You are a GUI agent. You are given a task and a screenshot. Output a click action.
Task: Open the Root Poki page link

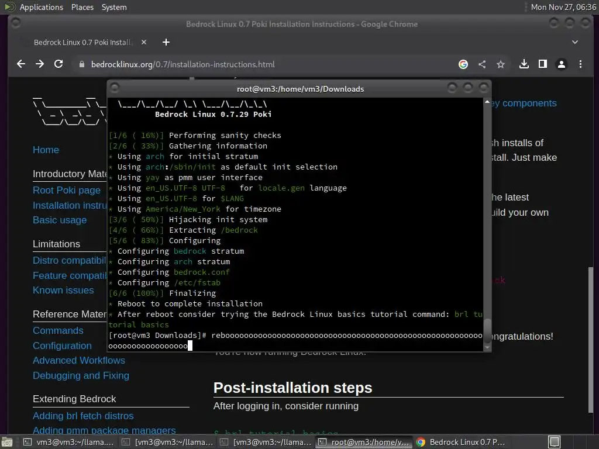67,190
